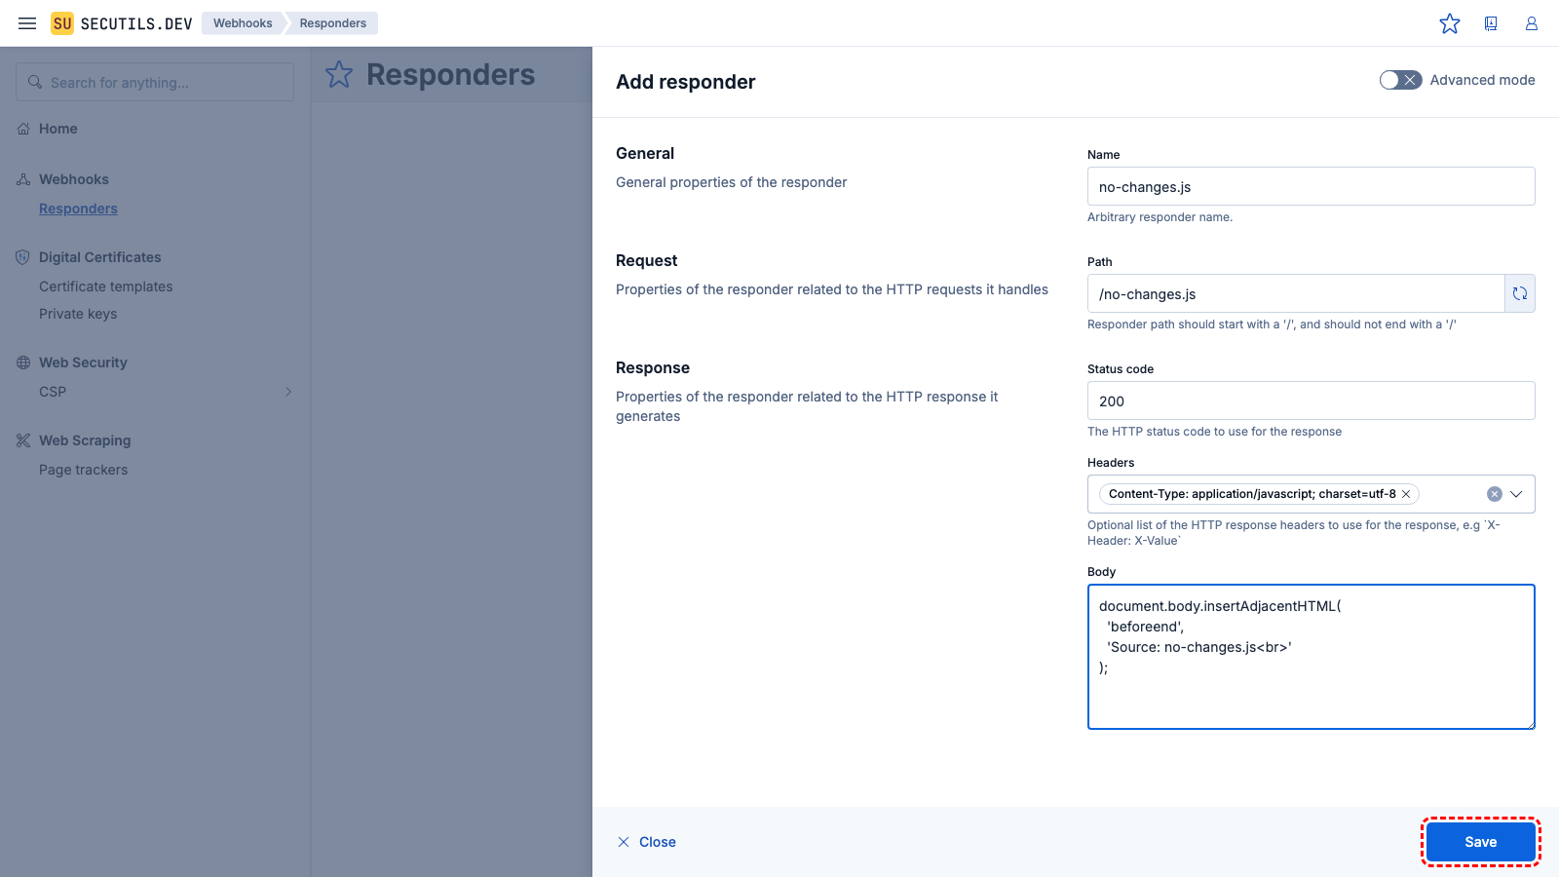Image resolution: width=1559 pixels, height=877 pixels.
Task: Enable the Advanced mode switch
Action: point(1400,80)
